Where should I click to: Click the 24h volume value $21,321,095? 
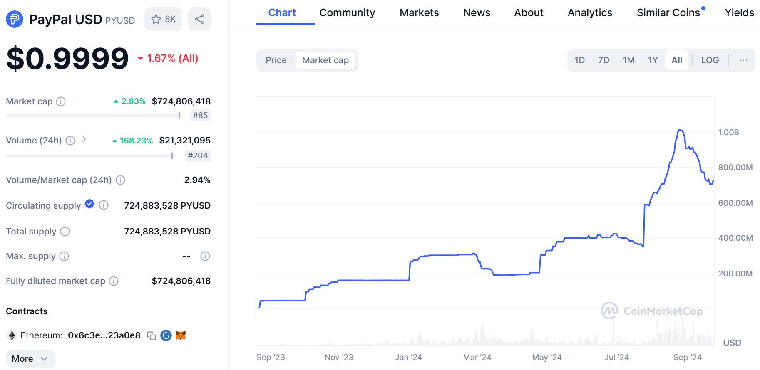(185, 141)
